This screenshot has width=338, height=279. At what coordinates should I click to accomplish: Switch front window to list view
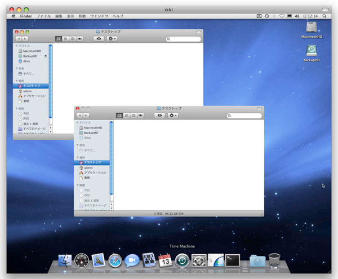pos(127,116)
